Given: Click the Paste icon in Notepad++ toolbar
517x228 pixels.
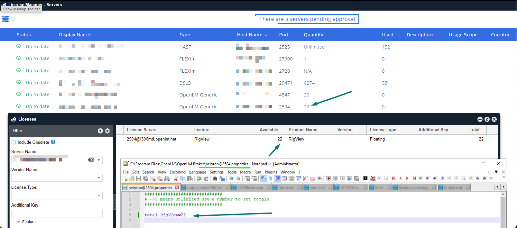Looking at the screenshot, I should (x=190, y=178).
